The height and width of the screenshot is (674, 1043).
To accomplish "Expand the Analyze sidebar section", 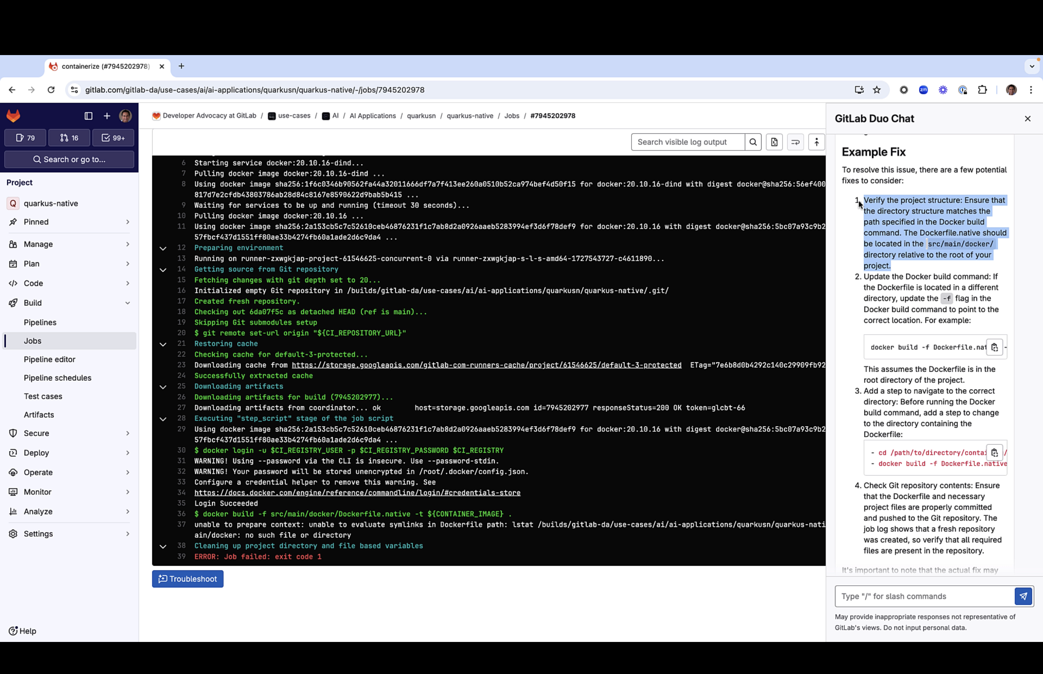I will [69, 512].
